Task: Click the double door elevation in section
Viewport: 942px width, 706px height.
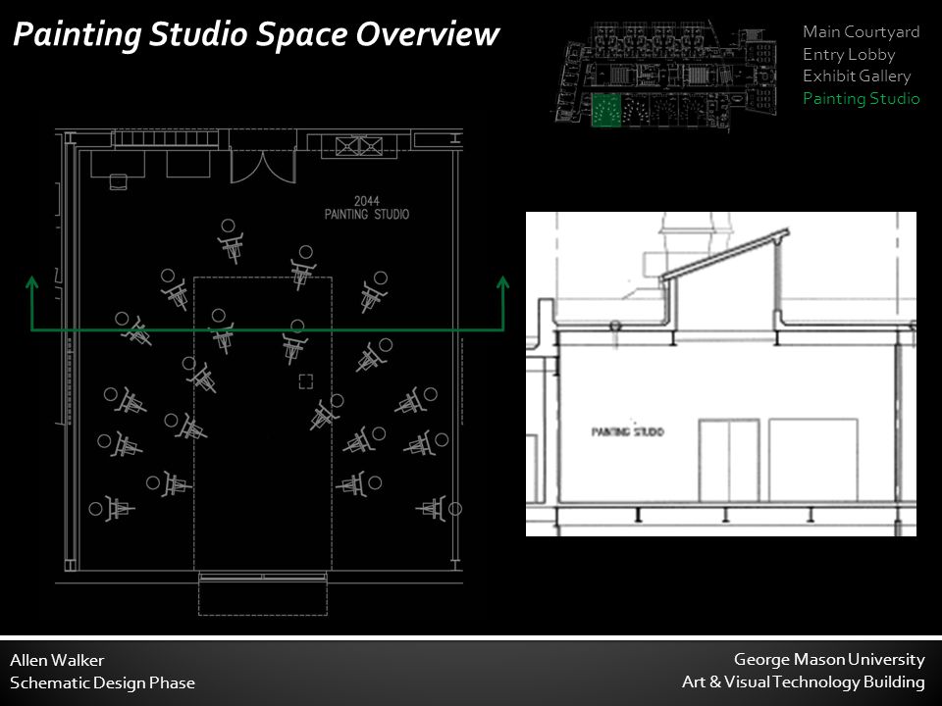Action: 729,461
